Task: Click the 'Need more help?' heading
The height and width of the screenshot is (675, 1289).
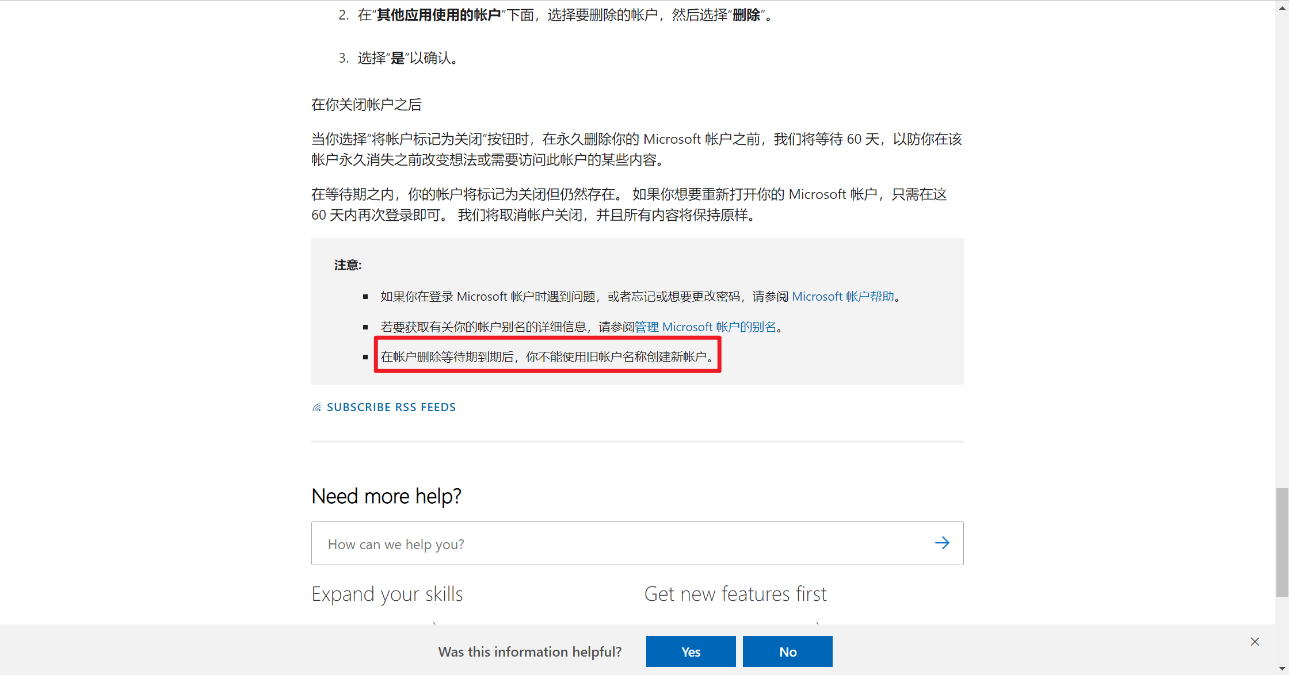Action: (386, 496)
